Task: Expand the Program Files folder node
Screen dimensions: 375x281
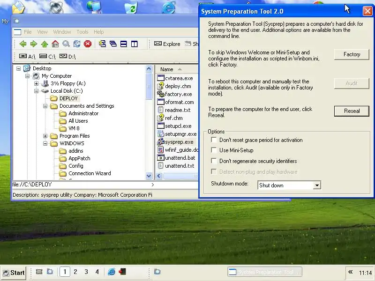Action: pos(45,136)
